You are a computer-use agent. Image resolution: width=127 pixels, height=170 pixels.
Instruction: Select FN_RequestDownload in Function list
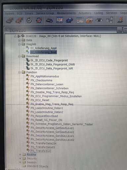44,116
